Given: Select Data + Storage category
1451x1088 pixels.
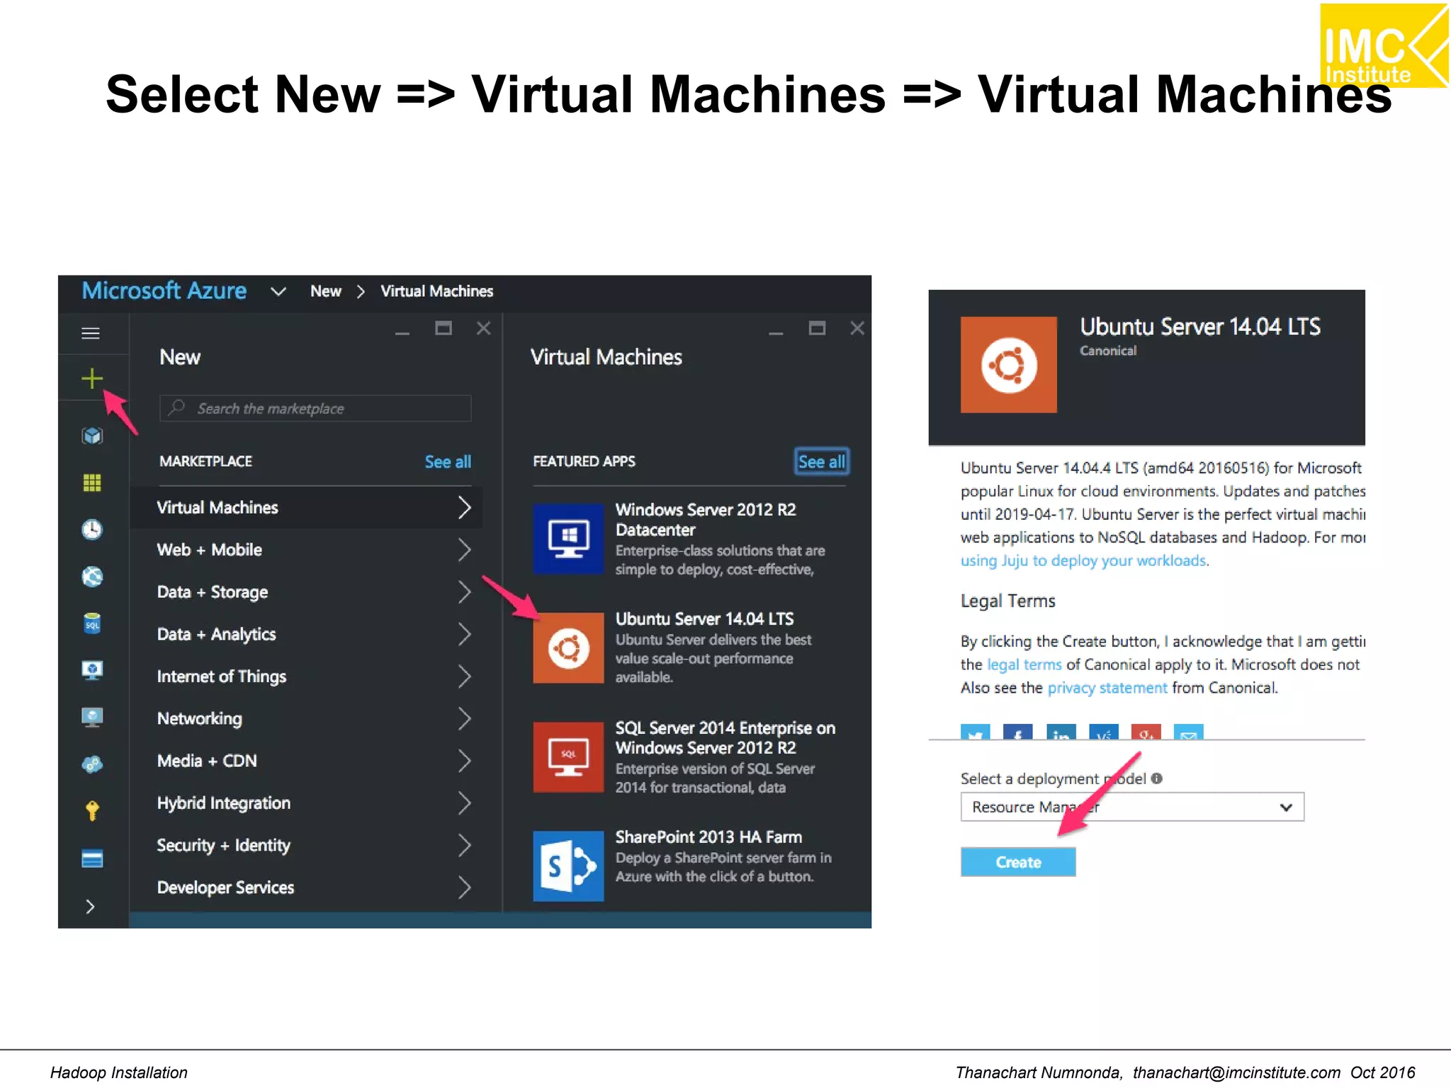Looking at the screenshot, I should pos(306,592).
